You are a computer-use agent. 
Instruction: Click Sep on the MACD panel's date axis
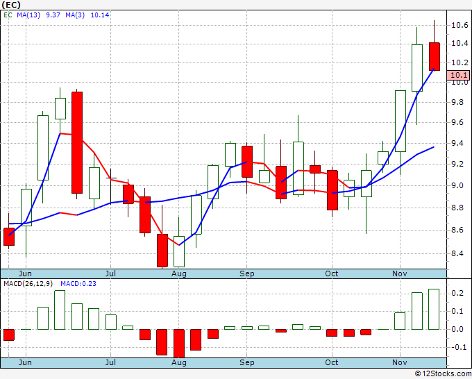coord(247,362)
